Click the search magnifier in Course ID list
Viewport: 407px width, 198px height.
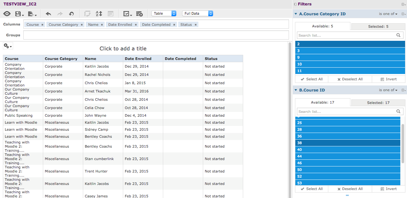click(x=398, y=112)
